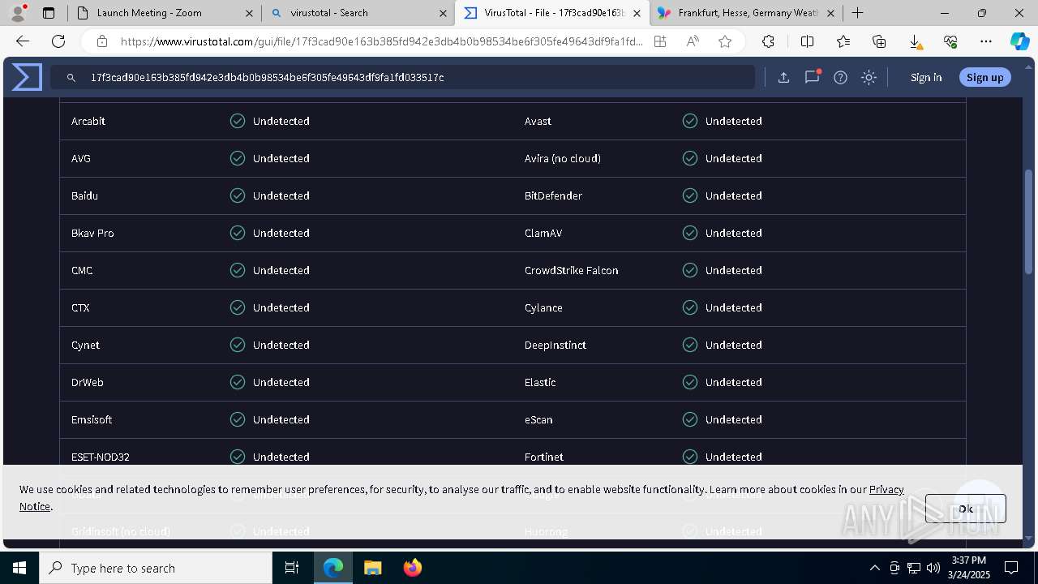Click the Windows taskbar search box

[156, 568]
